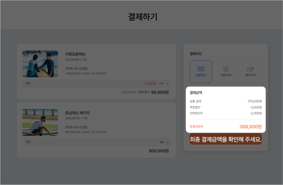Click the 쿠폰할인 -5,000원 discount row
283x185 pixels.
pyautogui.click(x=226, y=107)
